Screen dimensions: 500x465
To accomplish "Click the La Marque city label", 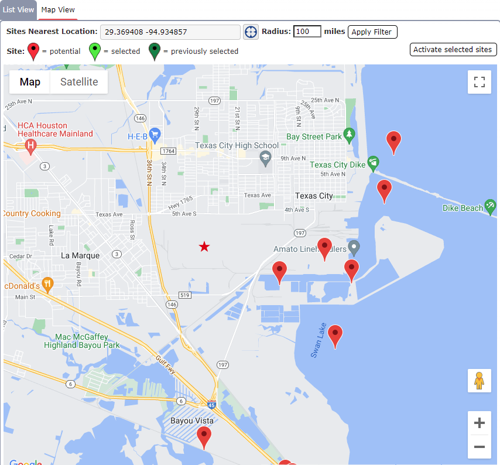I will tap(80, 255).
